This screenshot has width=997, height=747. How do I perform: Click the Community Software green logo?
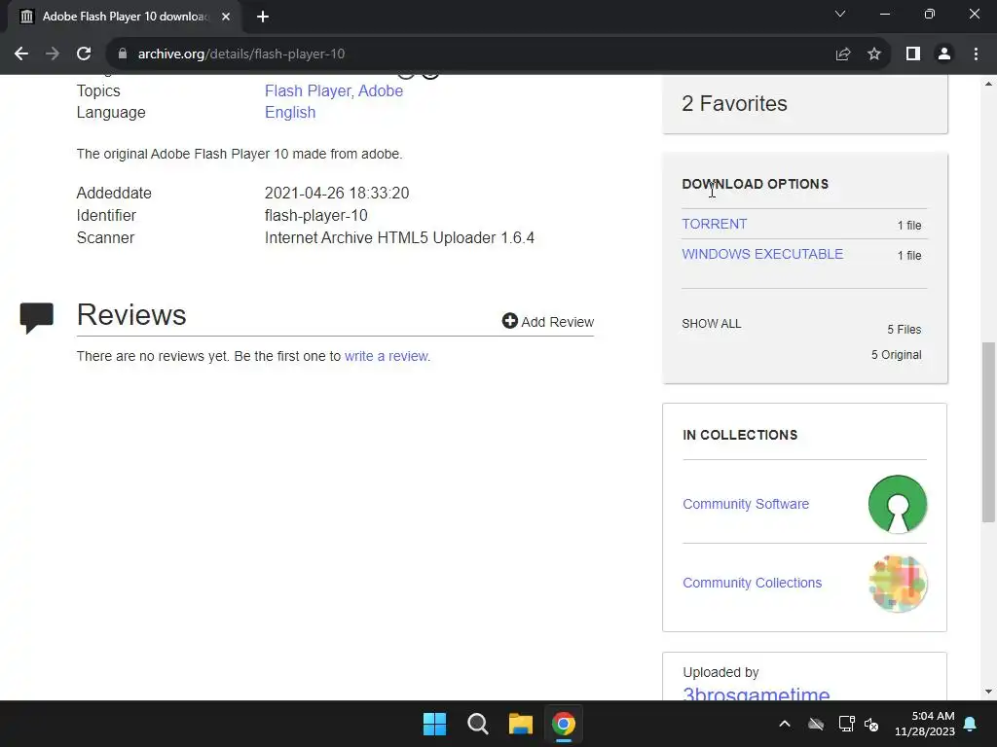(x=898, y=505)
